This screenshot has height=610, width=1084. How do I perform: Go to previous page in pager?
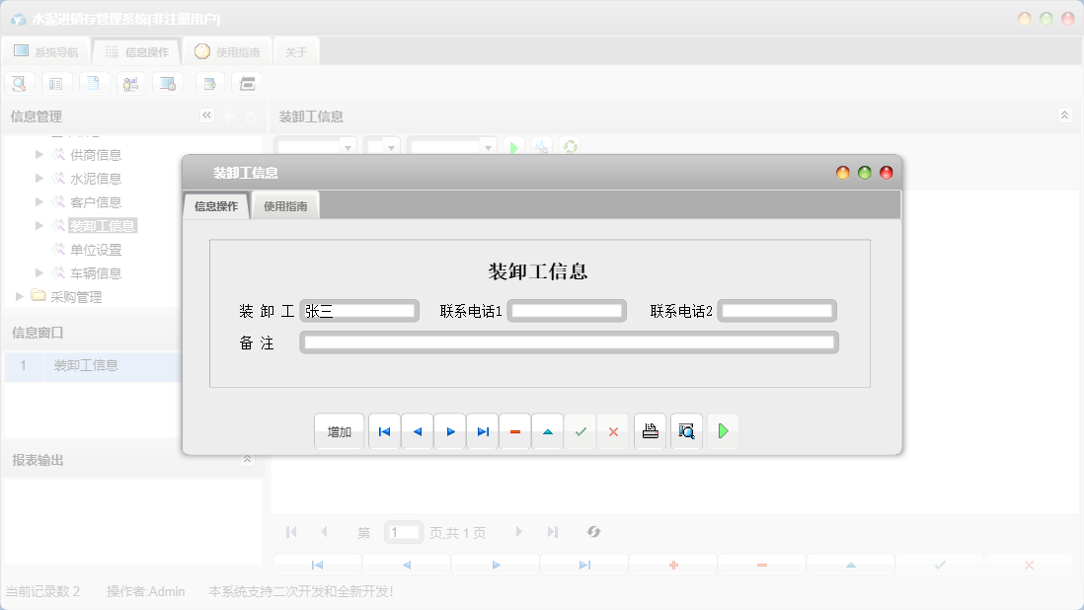[x=324, y=532]
